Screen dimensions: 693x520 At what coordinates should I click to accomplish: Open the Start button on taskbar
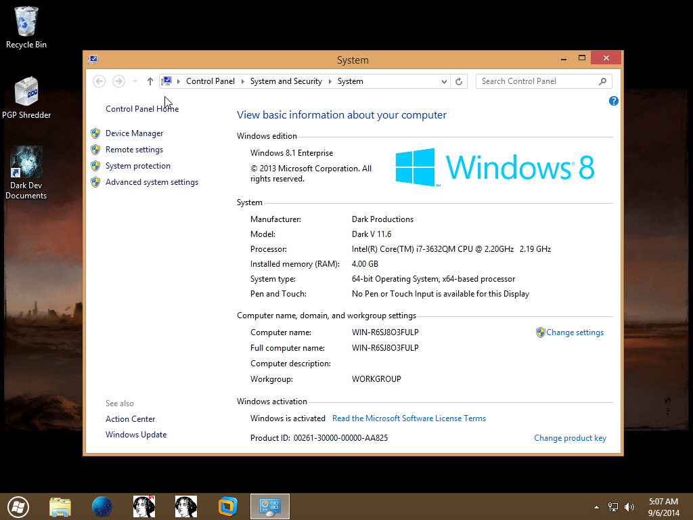(x=18, y=506)
